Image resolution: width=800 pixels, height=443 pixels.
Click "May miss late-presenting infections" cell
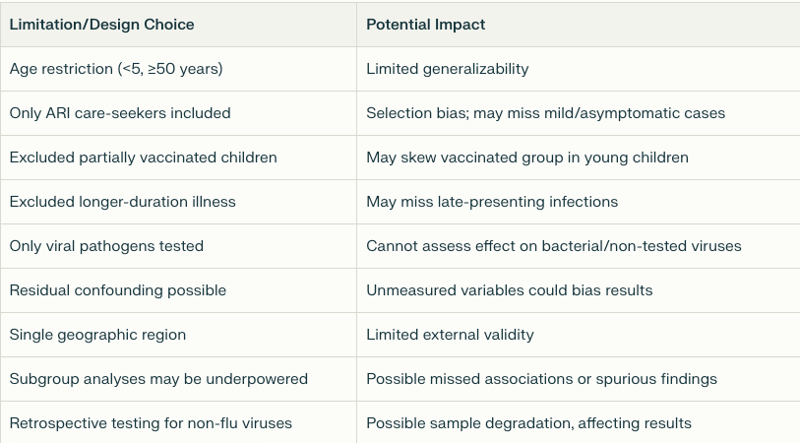click(492, 202)
